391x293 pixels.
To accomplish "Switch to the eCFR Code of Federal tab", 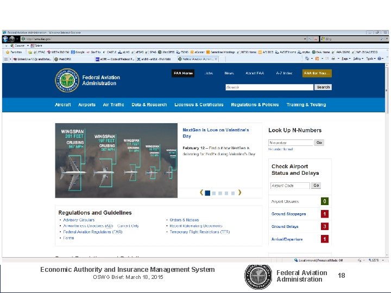I will tap(115, 59).
